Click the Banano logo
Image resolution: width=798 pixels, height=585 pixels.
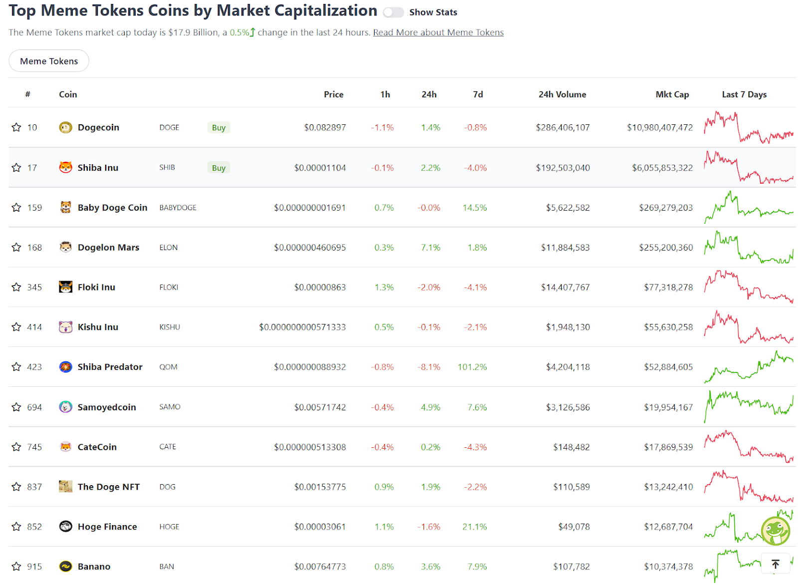click(x=65, y=567)
